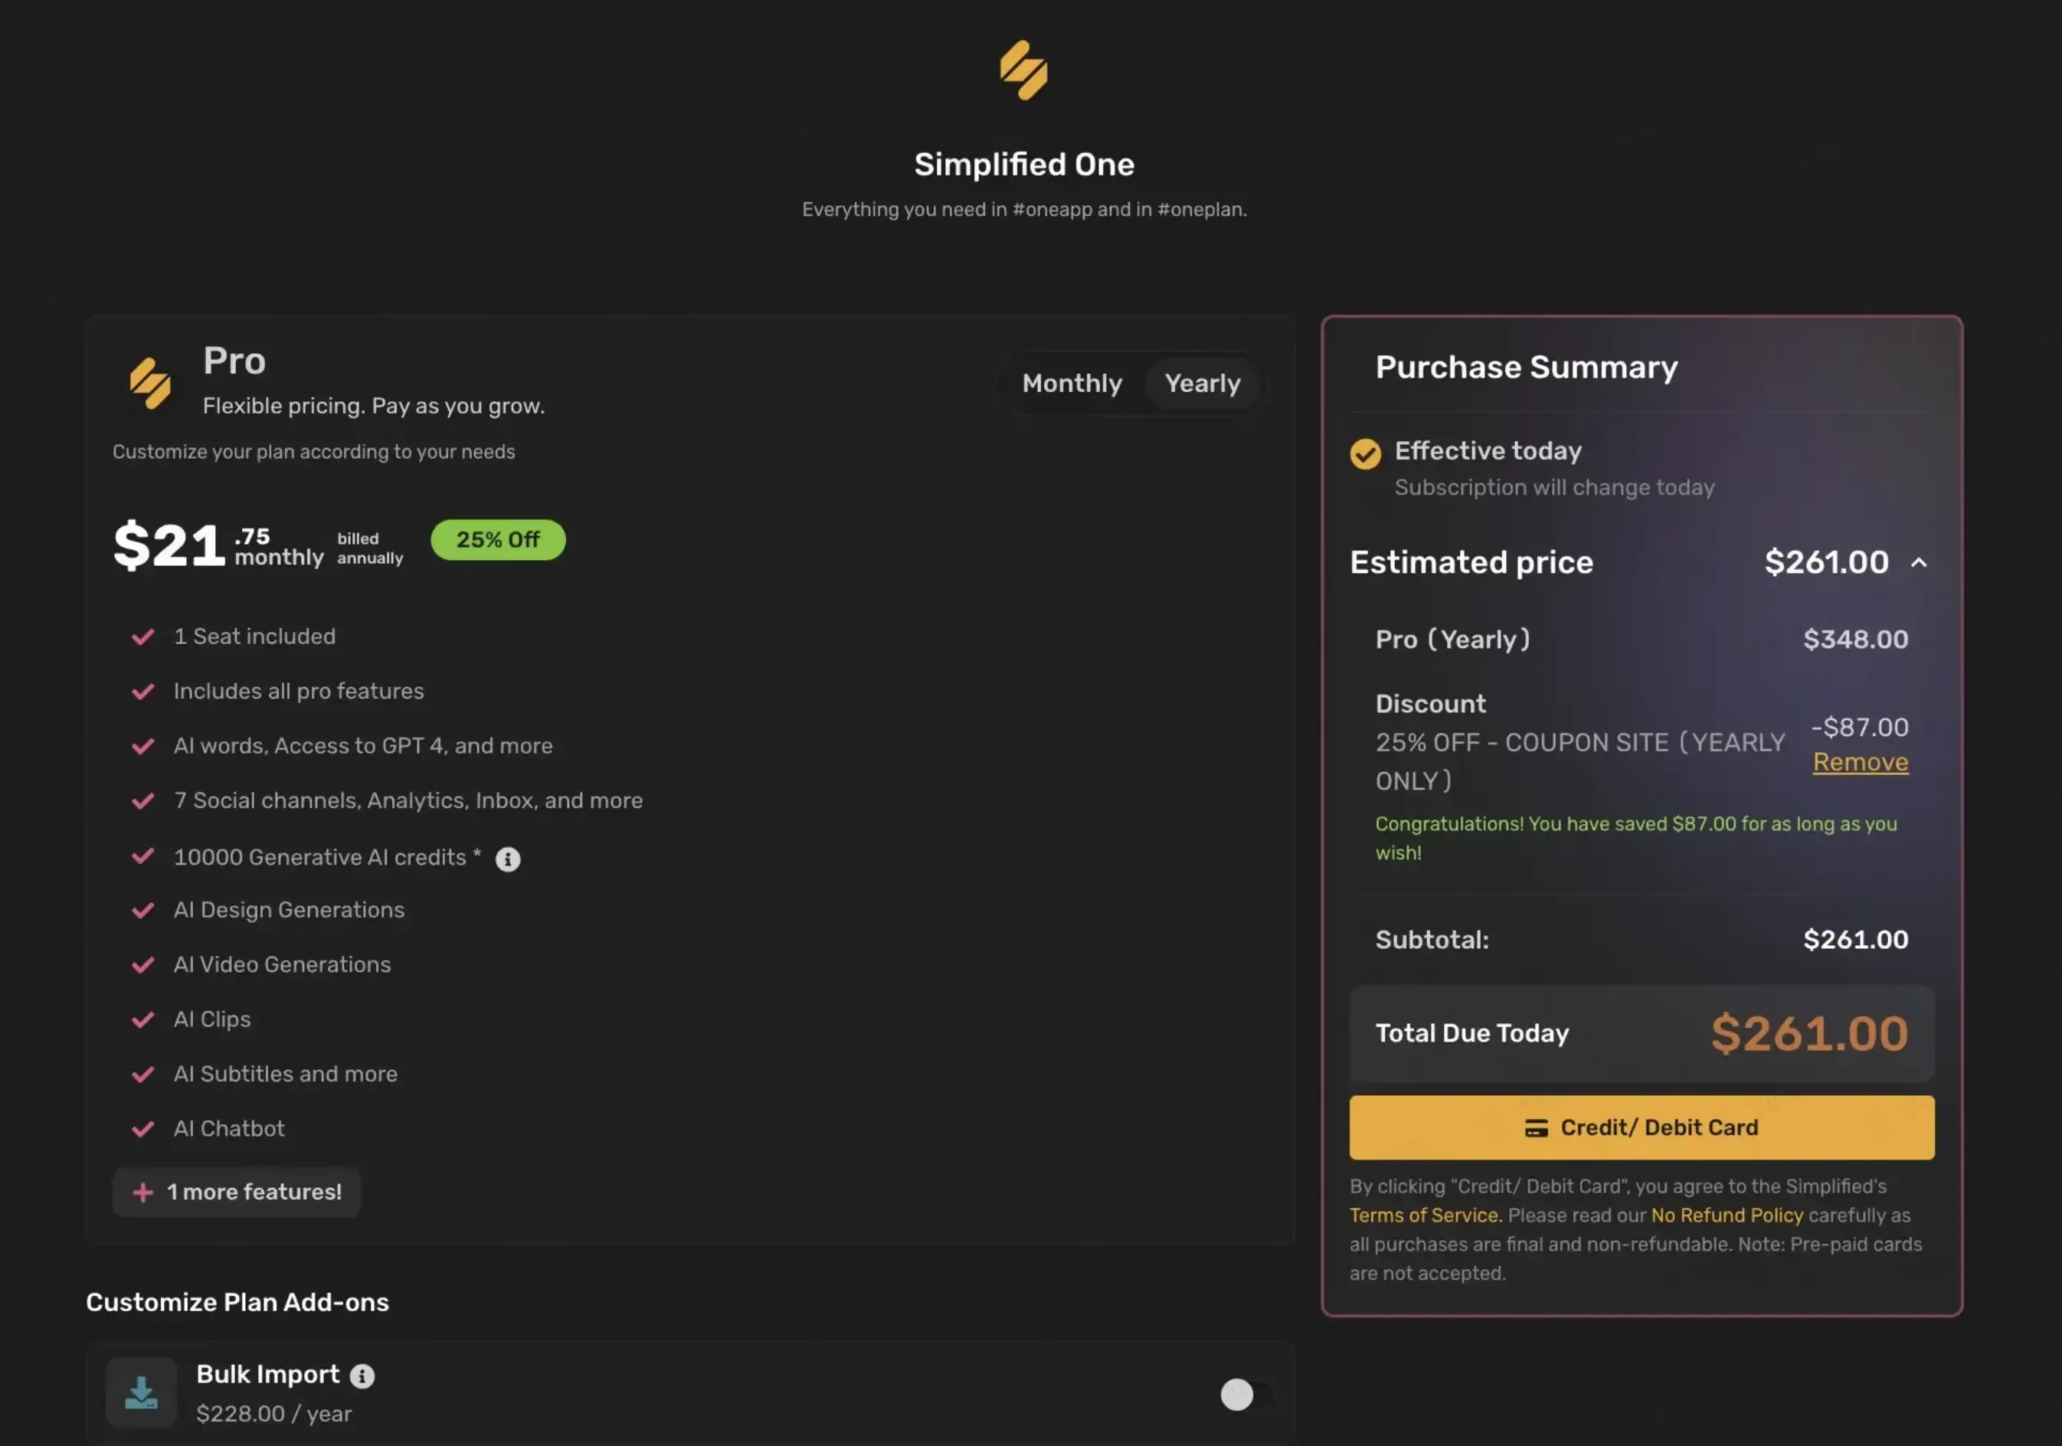The height and width of the screenshot is (1446, 2062).
Task: Click checkmark beside AI Chatbot
Action: 142,1129
